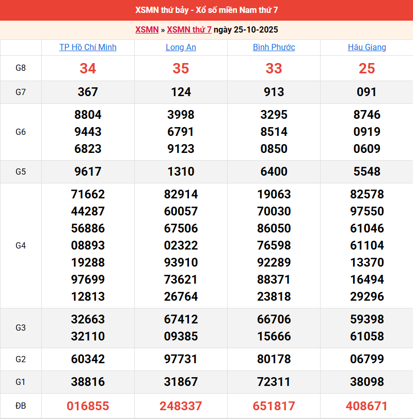Select special prize number 016855

tap(88, 406)
